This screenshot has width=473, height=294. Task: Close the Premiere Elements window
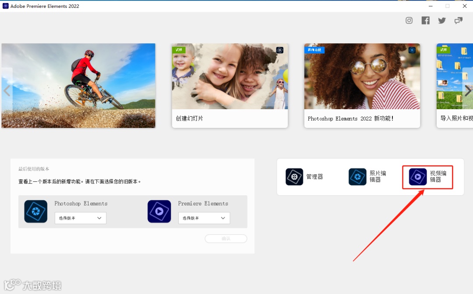[465, 6]
